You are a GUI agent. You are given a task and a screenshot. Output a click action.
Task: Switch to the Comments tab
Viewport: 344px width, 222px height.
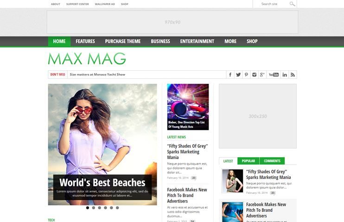(272, 161)
